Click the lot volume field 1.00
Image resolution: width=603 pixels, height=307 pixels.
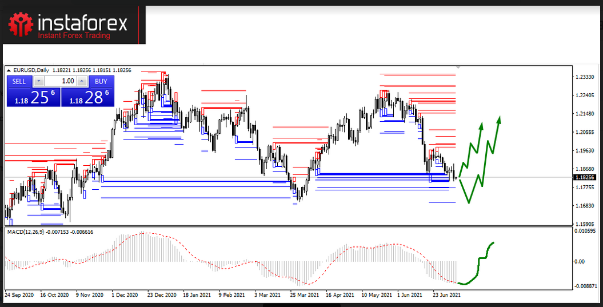pyautogui.click(x=61, y=81)
